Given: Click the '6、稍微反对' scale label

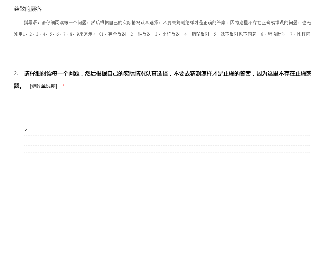Looking at the screenshot, I should click(x=273, y=34).
